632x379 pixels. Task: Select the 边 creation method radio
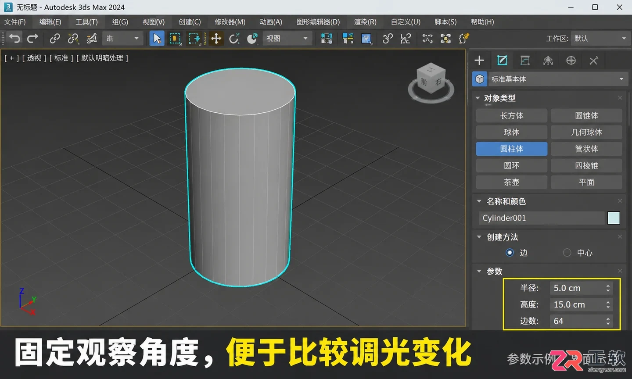510,253
